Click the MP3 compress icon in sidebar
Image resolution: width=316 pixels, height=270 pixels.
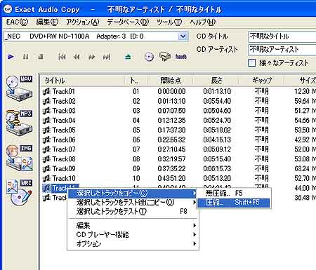click(x=19, y=123)
